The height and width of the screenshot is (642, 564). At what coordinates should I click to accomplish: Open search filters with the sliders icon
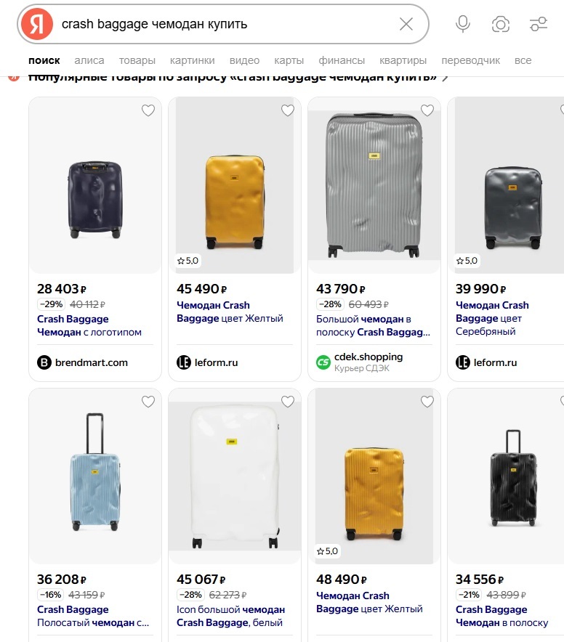tap(539, 23)
